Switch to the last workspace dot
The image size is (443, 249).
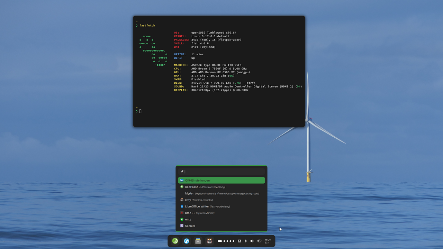233,241
